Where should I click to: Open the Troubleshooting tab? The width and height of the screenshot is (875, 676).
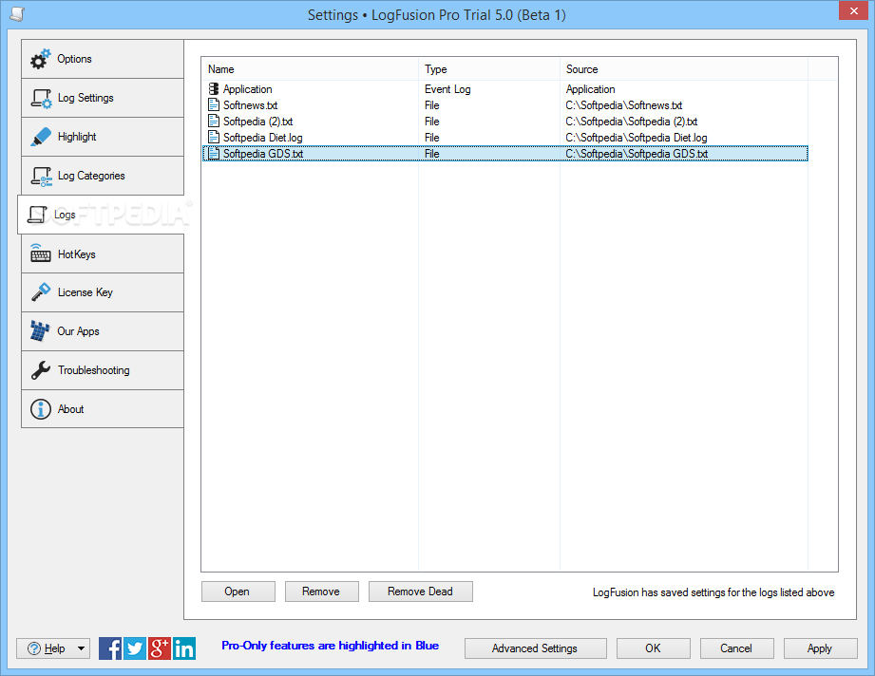[103, 370]
